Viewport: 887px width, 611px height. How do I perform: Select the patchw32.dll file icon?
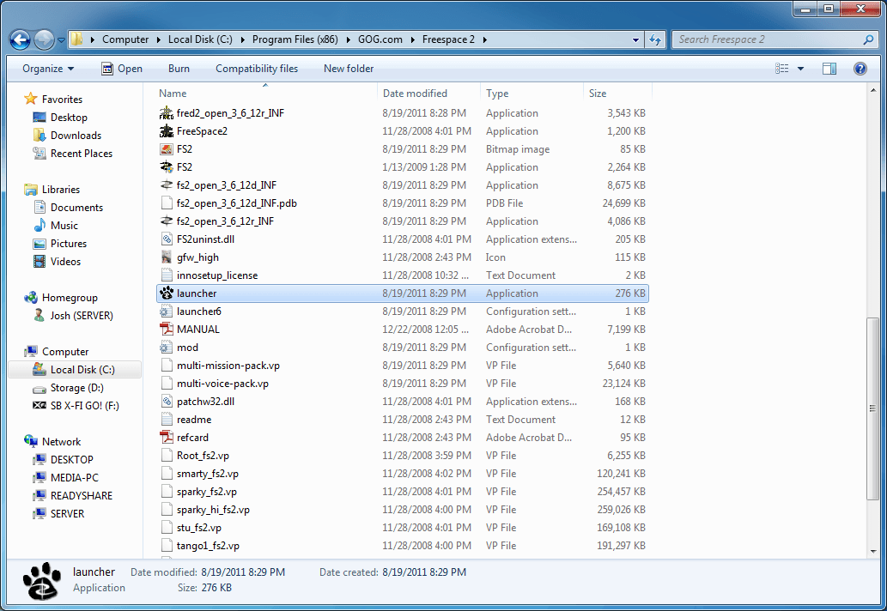tap(167, 402)
